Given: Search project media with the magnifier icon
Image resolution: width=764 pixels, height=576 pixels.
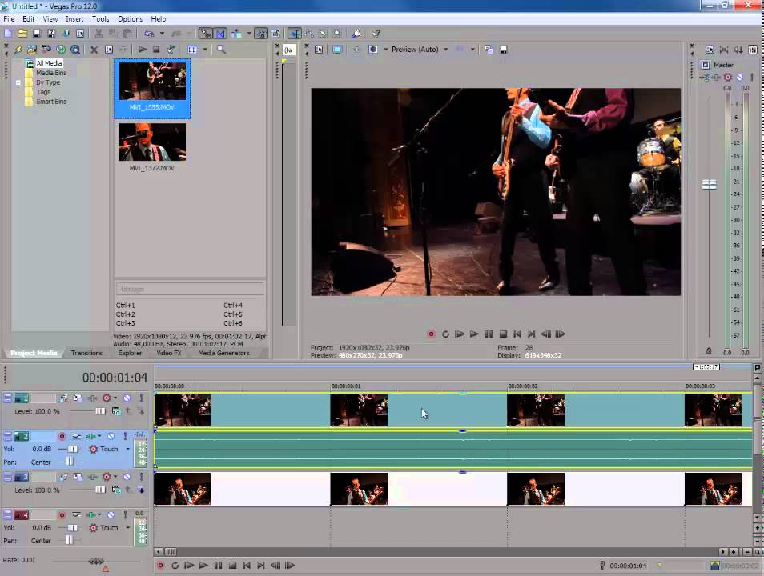Looking at the screenshot, I should pyautogui.click(x=221, y=49).
